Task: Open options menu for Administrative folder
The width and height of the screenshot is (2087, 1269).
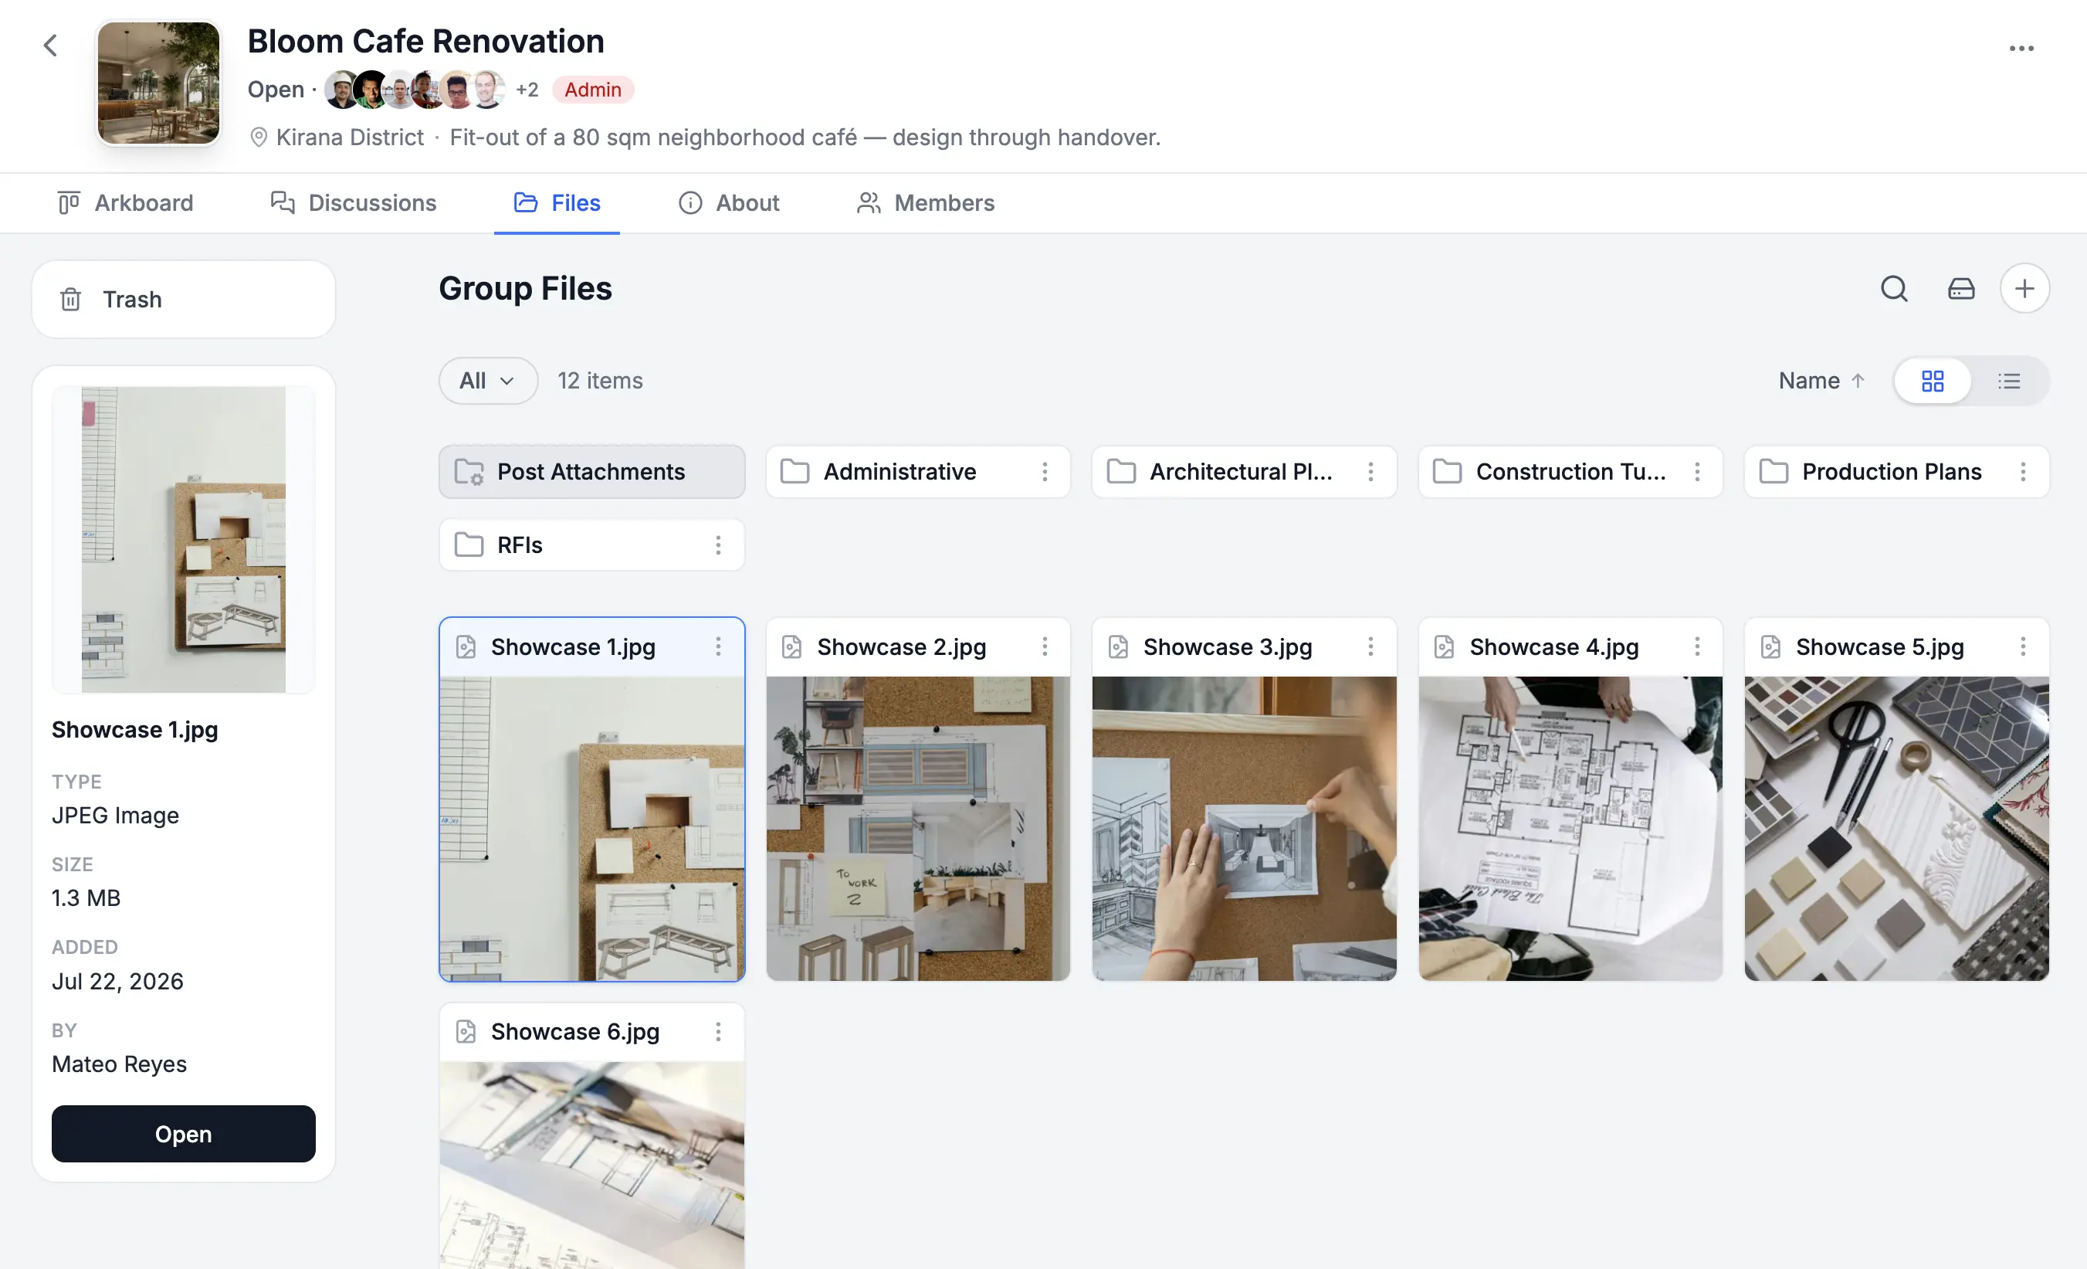Action: pyautogui.click(x=1045, y=472)
